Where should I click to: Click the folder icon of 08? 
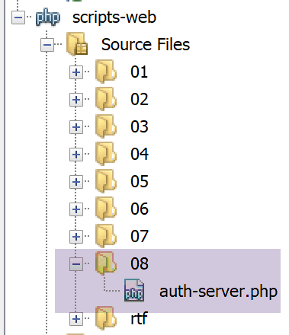click(106, 263)
